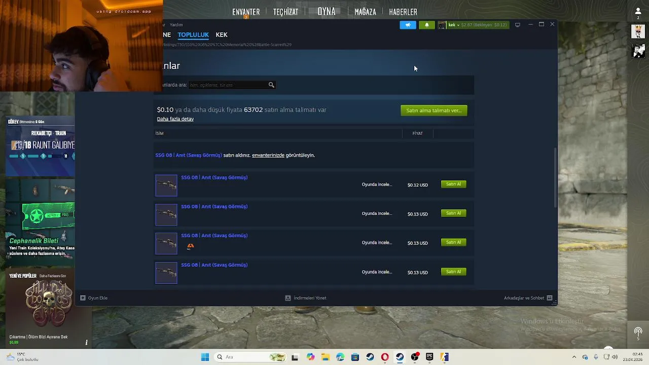
Task: Click the orange sticker icon on third listing
Action: (191, 246)
